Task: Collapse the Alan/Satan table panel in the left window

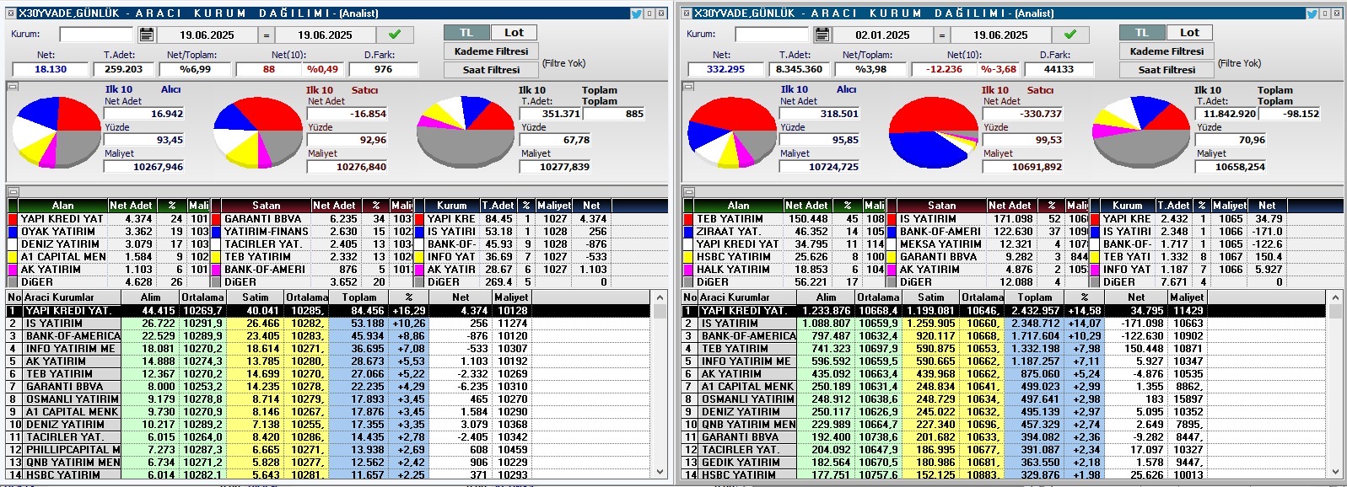Action: click(x=13, y=192)
